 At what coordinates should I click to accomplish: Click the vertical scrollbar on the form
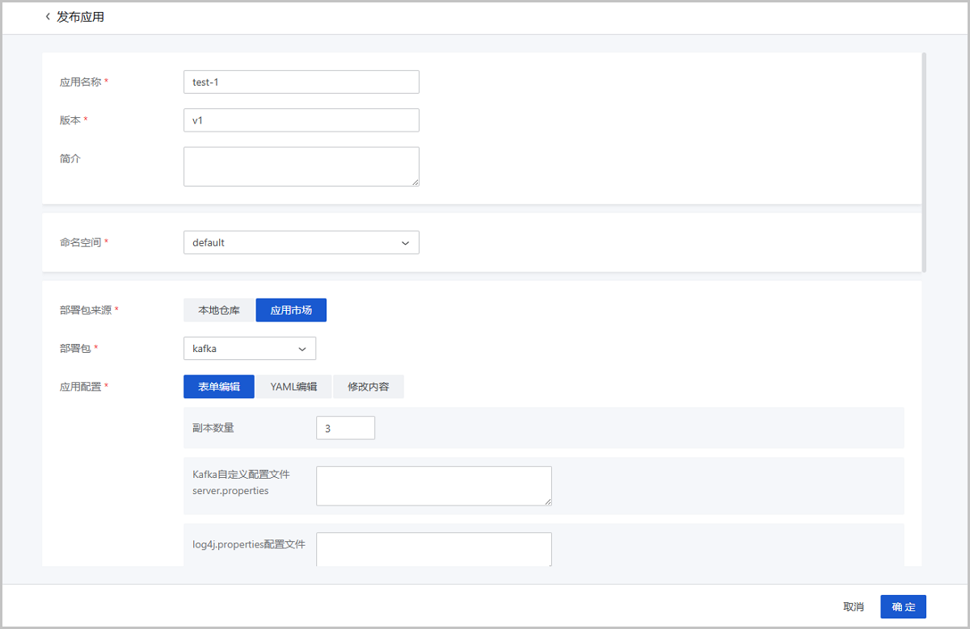point(923,161)
